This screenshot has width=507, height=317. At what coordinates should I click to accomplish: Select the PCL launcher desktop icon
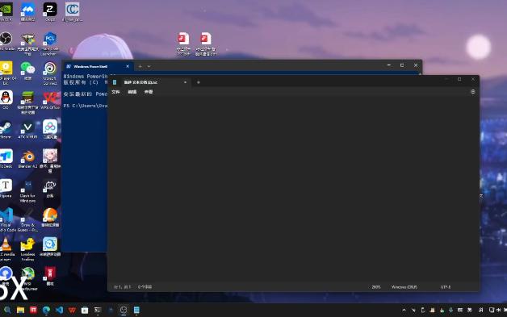point(50,44)
